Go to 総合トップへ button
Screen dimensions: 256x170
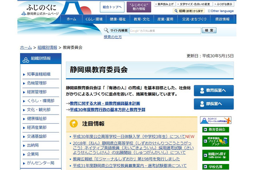[112, 7]
